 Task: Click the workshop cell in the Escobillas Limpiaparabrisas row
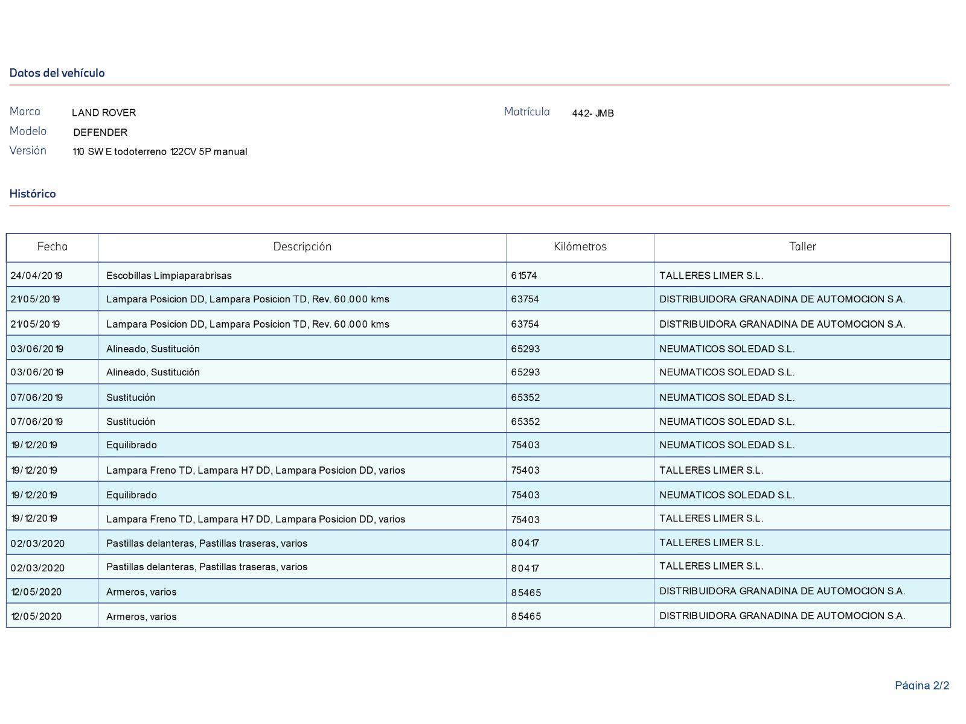pyautogui.click(x=711, y=276)
